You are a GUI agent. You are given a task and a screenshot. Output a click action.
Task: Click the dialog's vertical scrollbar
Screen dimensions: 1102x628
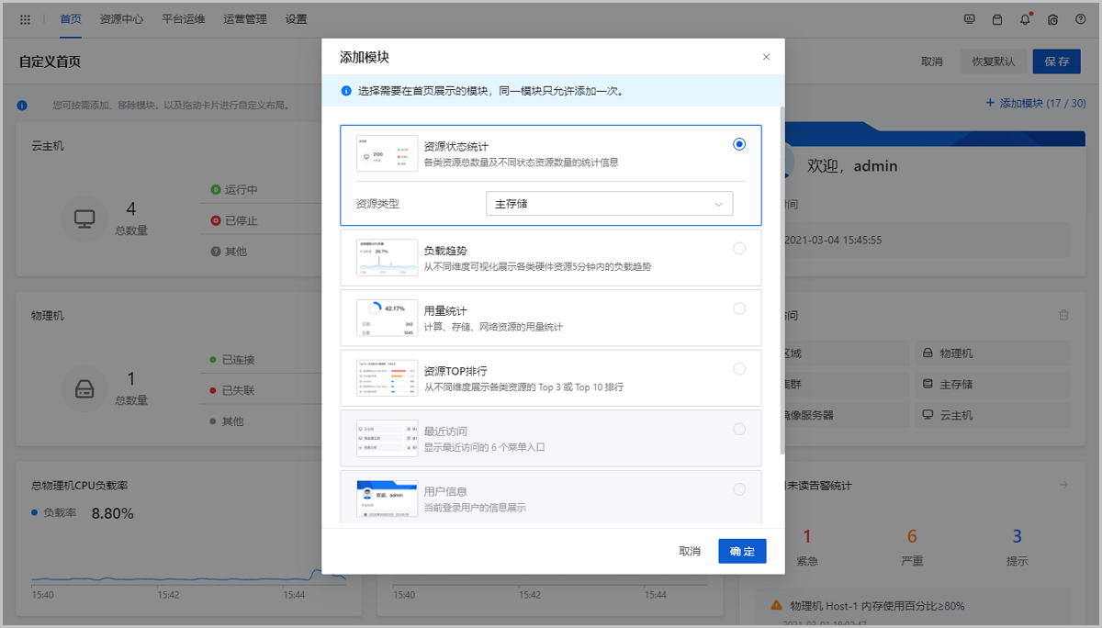coord(782,275)
